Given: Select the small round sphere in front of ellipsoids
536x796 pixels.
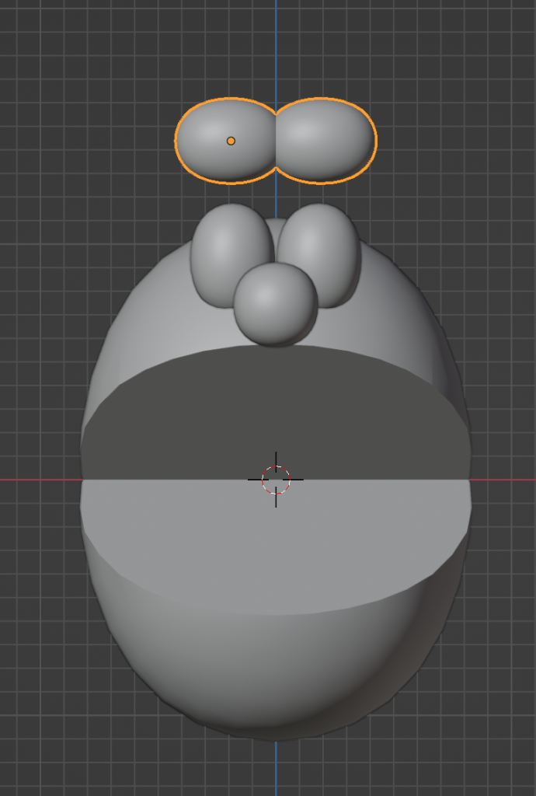Looking at the screenshot, I should click(x=275, y=303).
